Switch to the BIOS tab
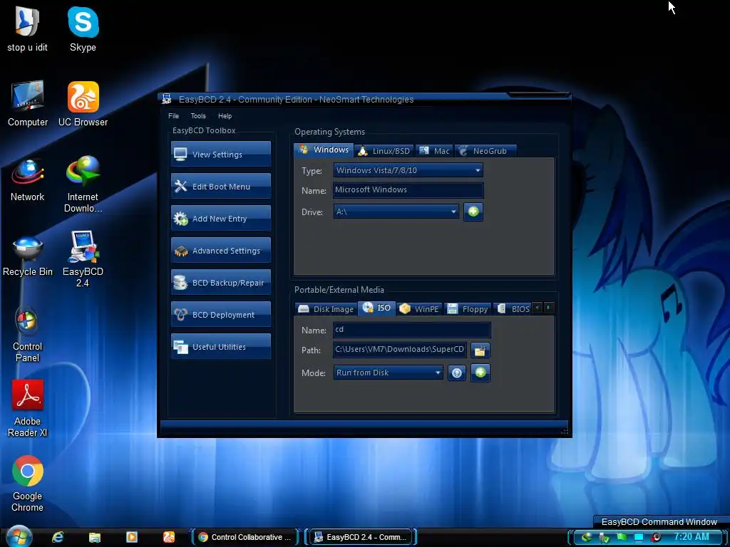The height and width of the screenshot is (547, 730). (513, 309)
